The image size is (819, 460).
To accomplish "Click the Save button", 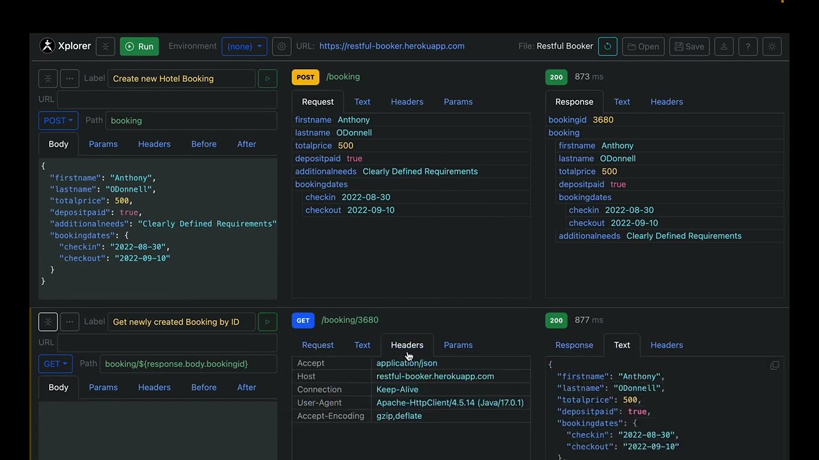I will pyautogui.click(x=689, y=46).
